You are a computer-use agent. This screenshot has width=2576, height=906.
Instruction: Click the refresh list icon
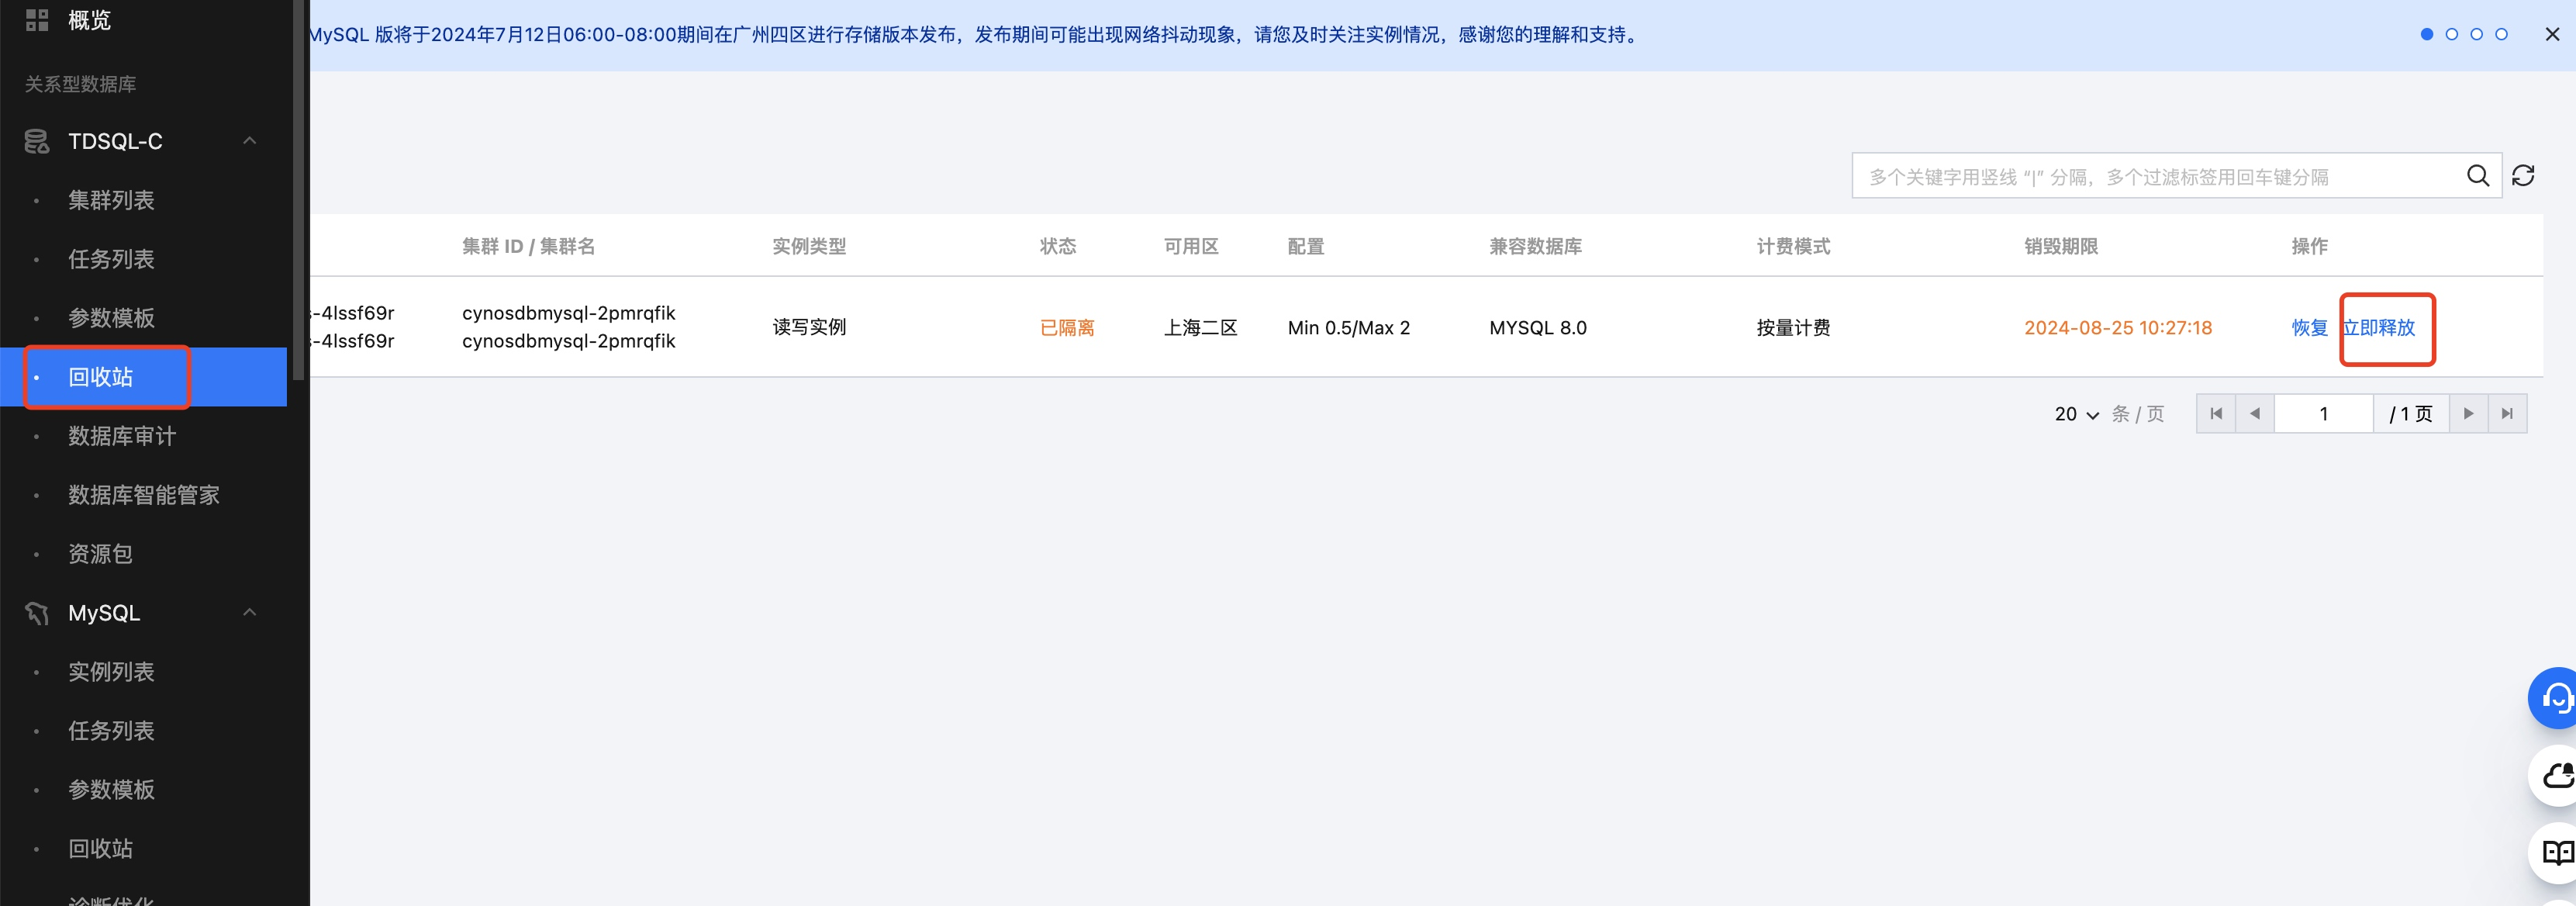coord(2523,176)
